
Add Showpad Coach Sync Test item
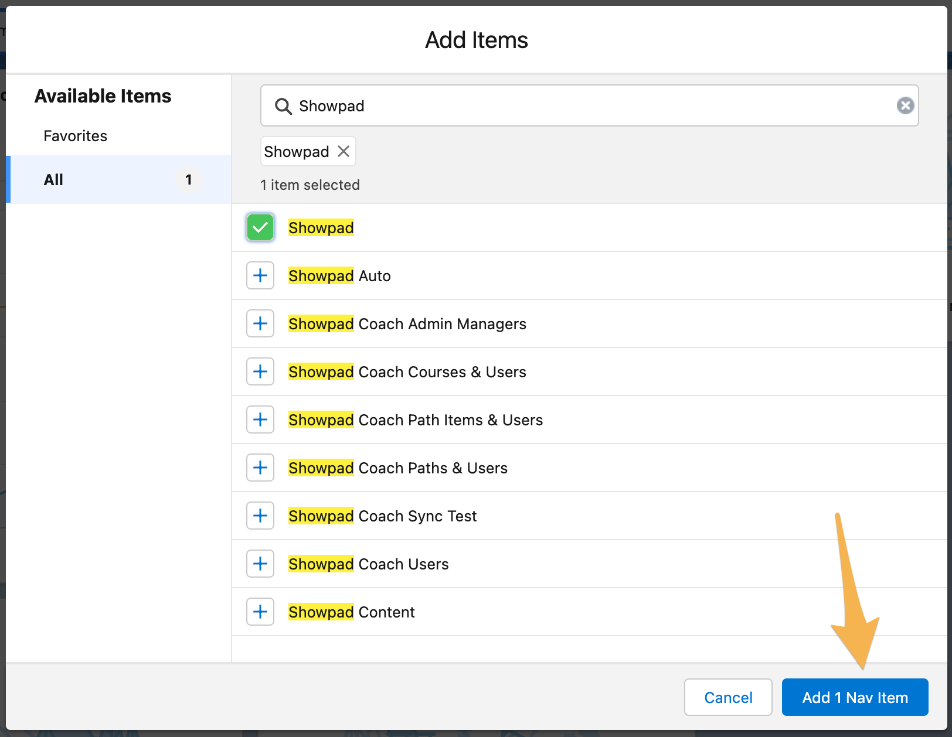coord(260,516)
